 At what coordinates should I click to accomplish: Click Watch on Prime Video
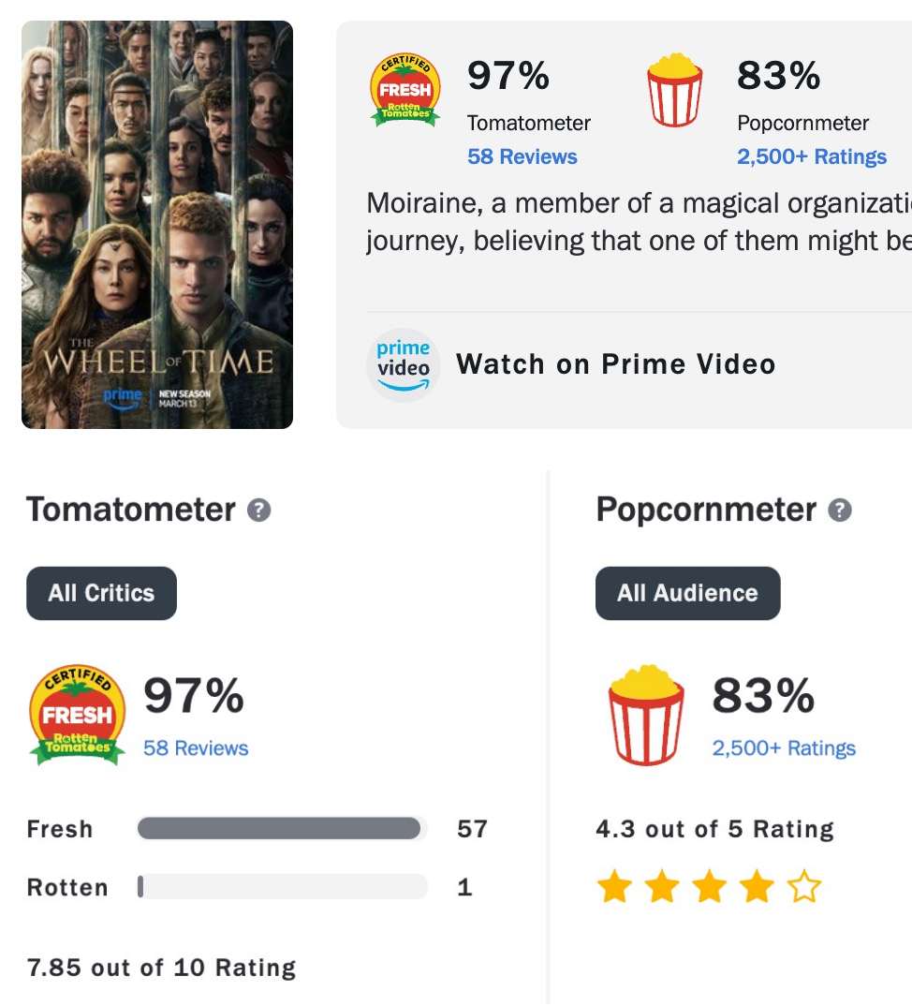pos(615,364)
